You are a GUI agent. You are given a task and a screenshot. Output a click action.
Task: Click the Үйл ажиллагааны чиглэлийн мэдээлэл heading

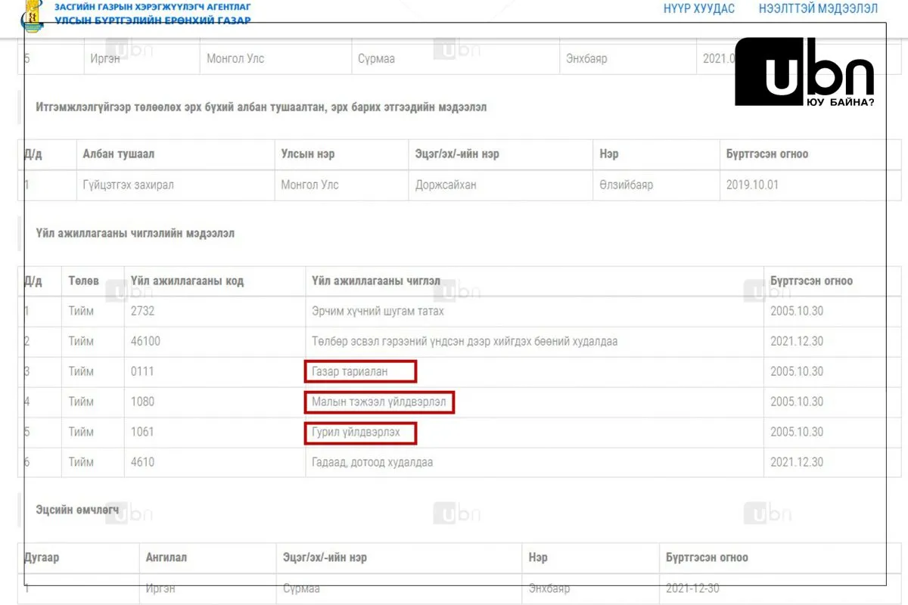point(135,234)
